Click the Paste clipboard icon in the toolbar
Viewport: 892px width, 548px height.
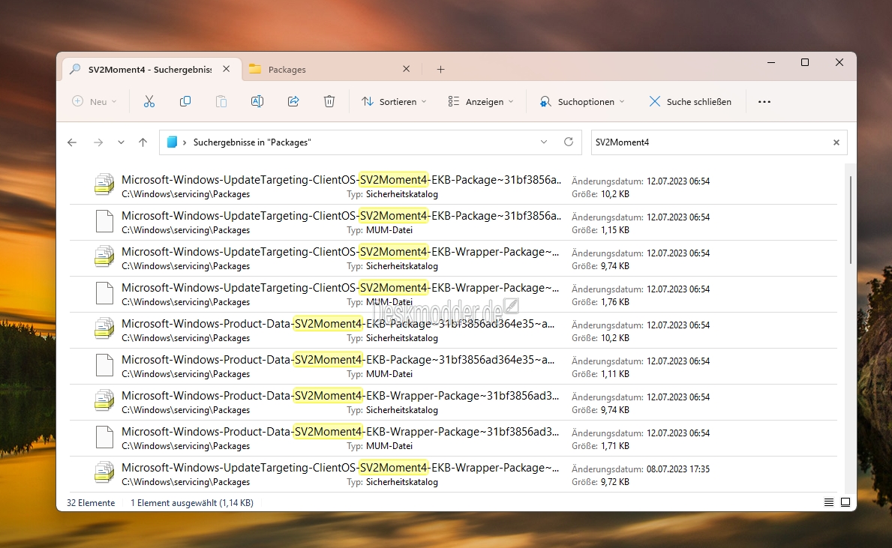[221, 102]
